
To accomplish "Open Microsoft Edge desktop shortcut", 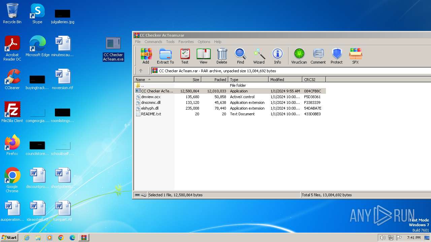I will click(x=37, y=46).
